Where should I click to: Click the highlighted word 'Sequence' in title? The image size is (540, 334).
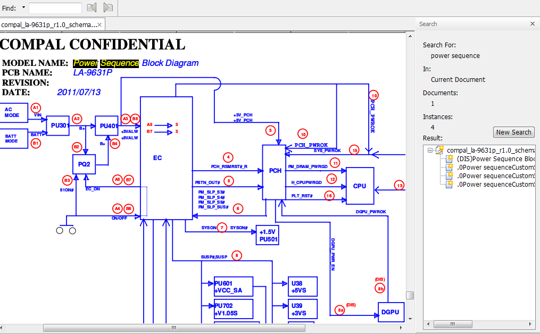[x=120, y=63]
